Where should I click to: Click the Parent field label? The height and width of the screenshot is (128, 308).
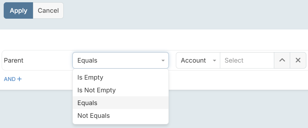coord(14,60)
